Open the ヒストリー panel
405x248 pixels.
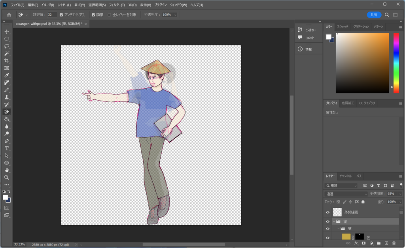coord(308,30)
